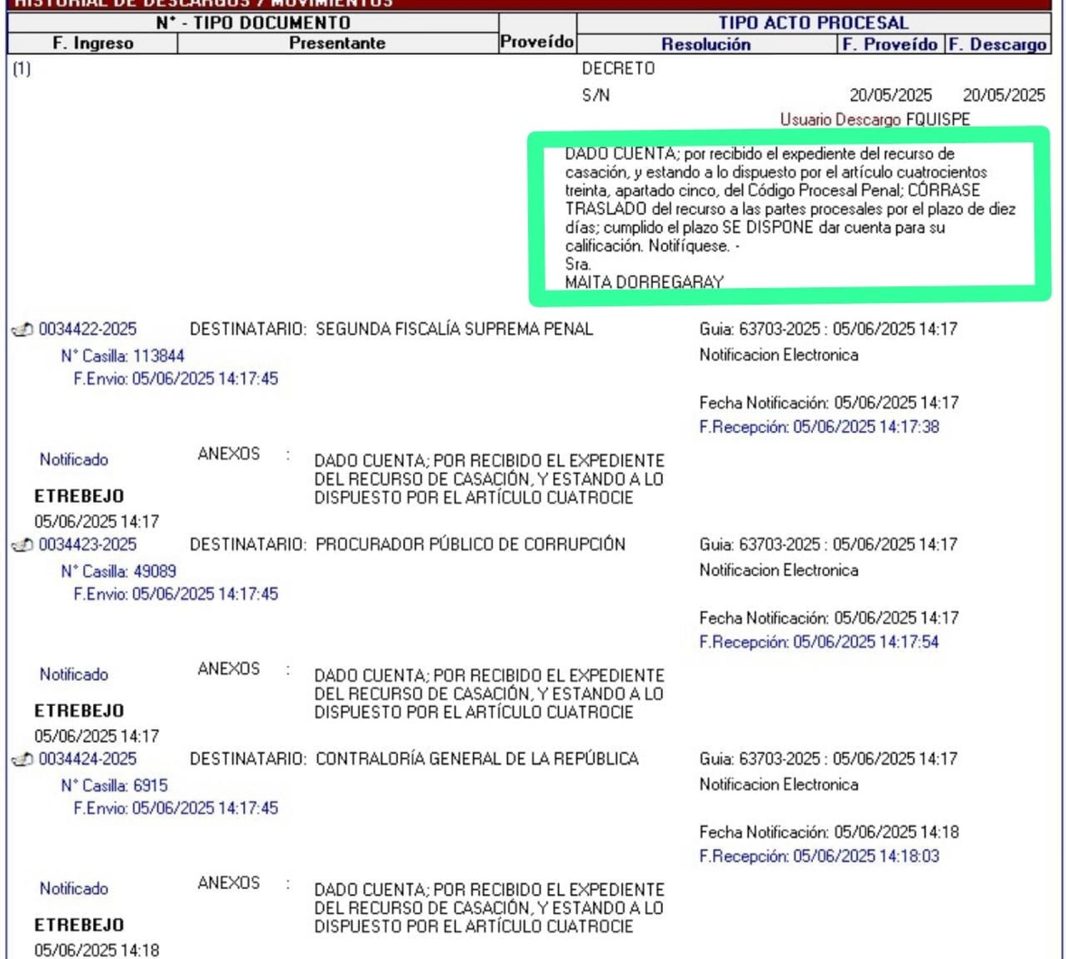Click the 'N° - TIPO DOCUMENTO' header
The width and height of the screenshot is (1066, 959).
point(253,23)
